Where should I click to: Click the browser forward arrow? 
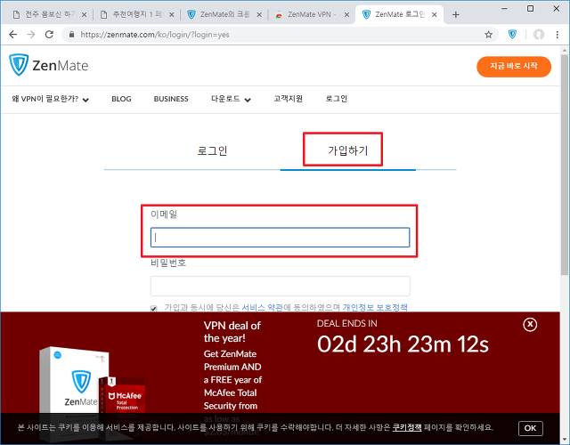point(31,35)
